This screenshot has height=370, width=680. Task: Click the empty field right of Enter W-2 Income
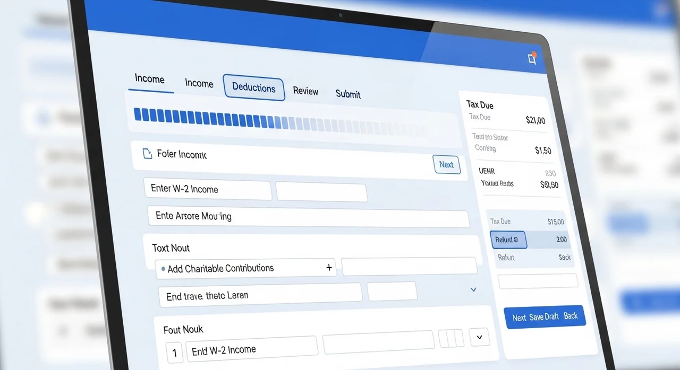click(321, 192)
